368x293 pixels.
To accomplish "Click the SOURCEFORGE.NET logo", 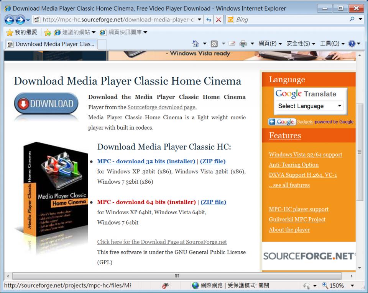I will (309, 256).
